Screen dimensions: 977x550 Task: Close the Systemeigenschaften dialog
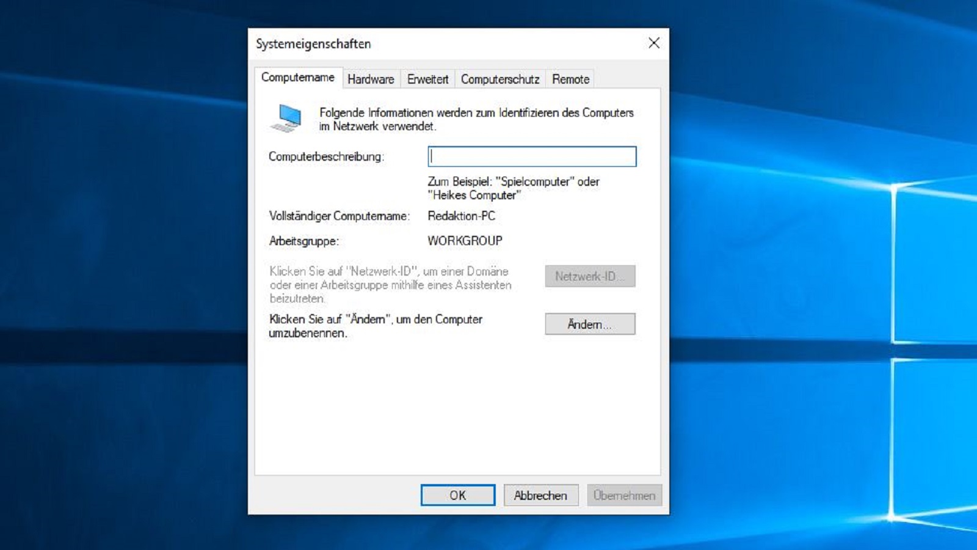point(654,43)
